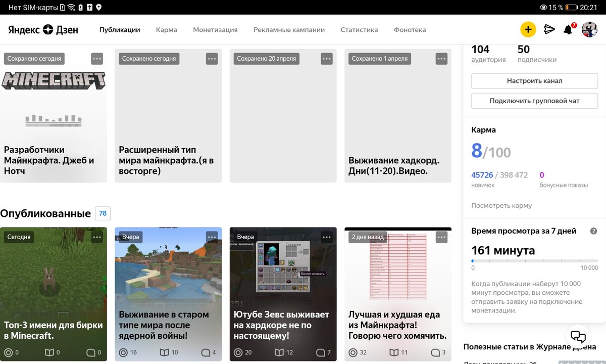Click comments icon showing 3
Viewport: 606px width, 364px height.
[435, 352]
